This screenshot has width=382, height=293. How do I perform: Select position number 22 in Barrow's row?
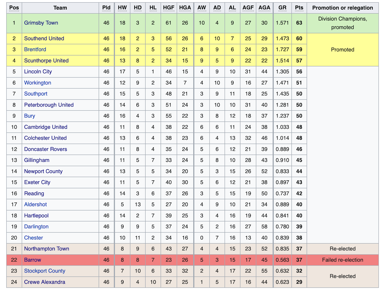point(14,260)
